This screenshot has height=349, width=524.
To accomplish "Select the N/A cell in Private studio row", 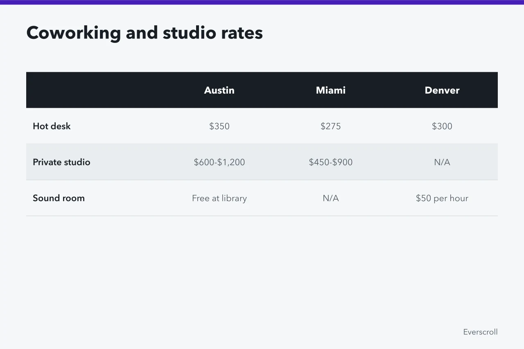I will pyautogui.click(x=442, y=162).
